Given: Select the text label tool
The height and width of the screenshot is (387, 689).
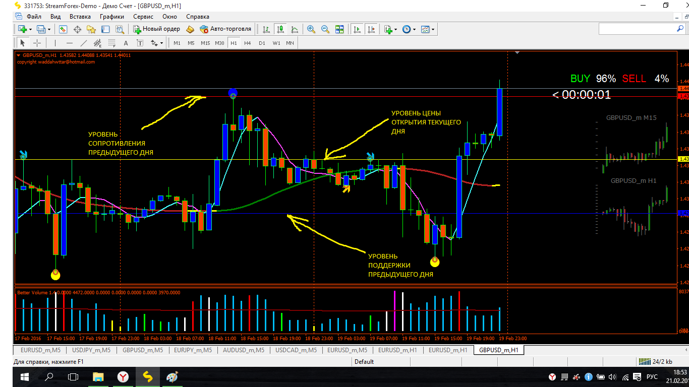Looking at the screenshot, I should [x=126, y=43].
